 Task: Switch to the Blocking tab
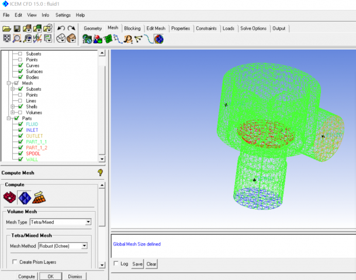pyautogui.click(x=132, y=28)
